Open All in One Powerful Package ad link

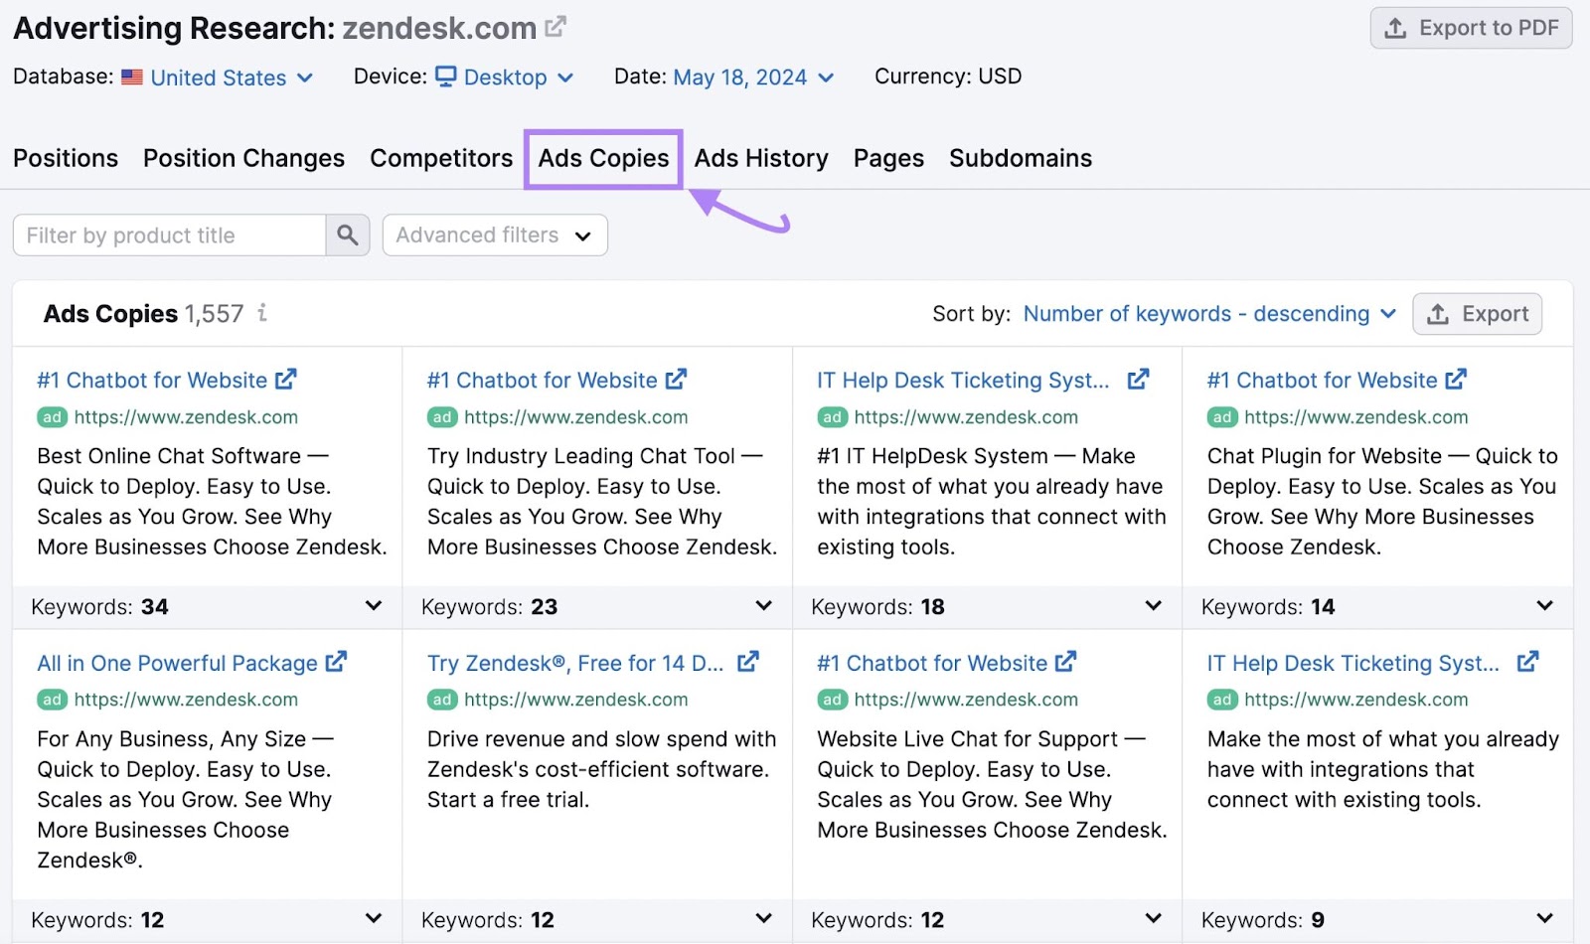pyautogui.click(x=337, y=661)
